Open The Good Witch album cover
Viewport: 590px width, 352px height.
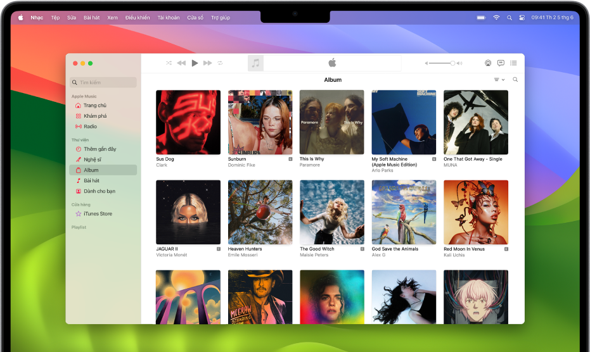(332, 212)
